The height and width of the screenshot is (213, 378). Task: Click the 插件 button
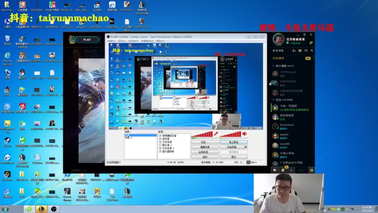pos(205,157)
